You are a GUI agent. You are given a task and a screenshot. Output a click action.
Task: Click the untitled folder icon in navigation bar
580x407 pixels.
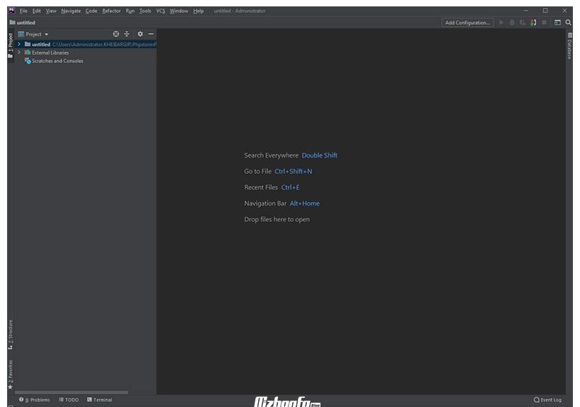tap(12, 23)
